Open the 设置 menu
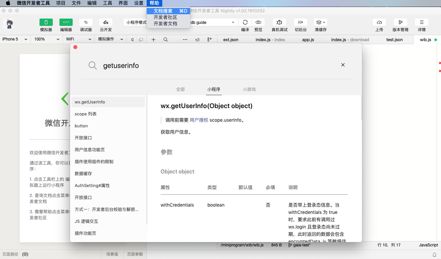Viewport: 441px width, 259px height. point(139,3)
